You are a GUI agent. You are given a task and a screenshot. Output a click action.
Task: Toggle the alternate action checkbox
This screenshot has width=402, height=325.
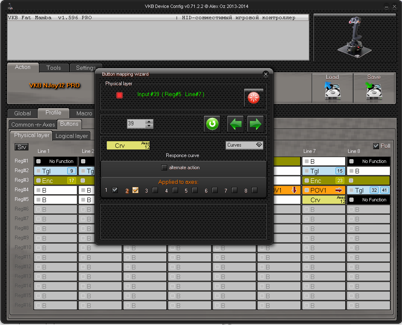point(164,168)
